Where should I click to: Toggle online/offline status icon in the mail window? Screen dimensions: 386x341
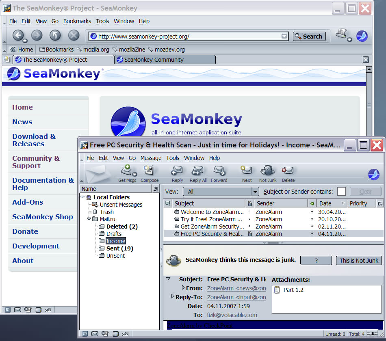(372, 334)
